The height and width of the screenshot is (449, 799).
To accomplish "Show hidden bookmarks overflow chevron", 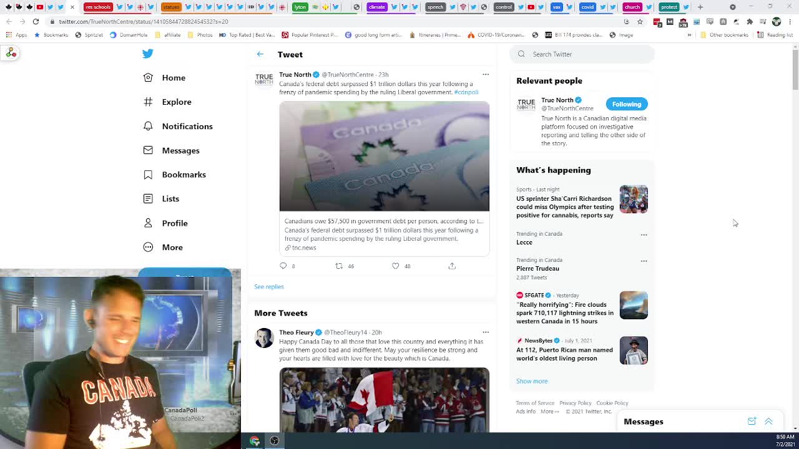I will [689, 35].
